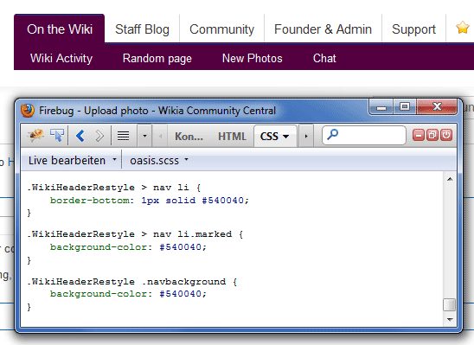Open the Founder & Admin tab

(323, 29)
